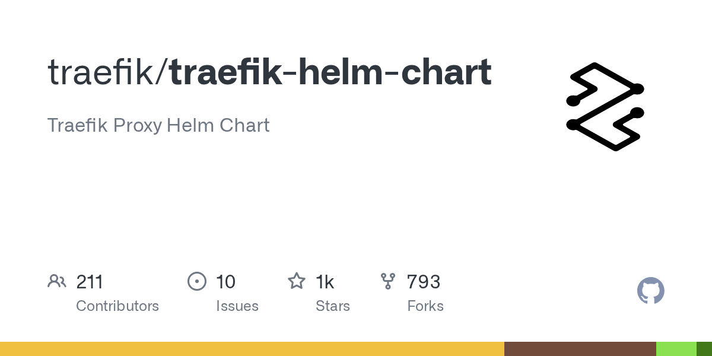Select the Traefik Proxy Helm Chart description
This screenshot has height=356, width=712.
[158, 125]
